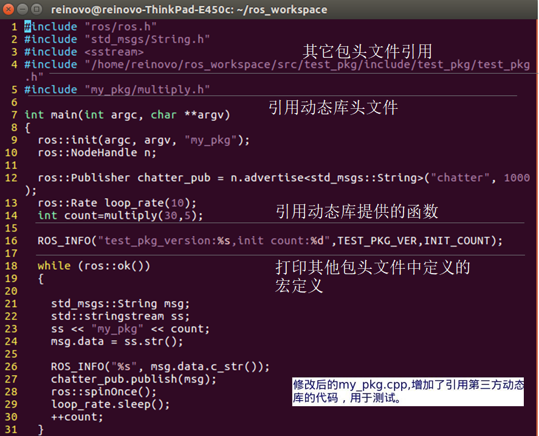Image resolution: width=539 pixels, height=436 pixels.
Task: Click 'ROS_INFO("%s", msg.data.c_str());' line
Action: click(160, 367)
